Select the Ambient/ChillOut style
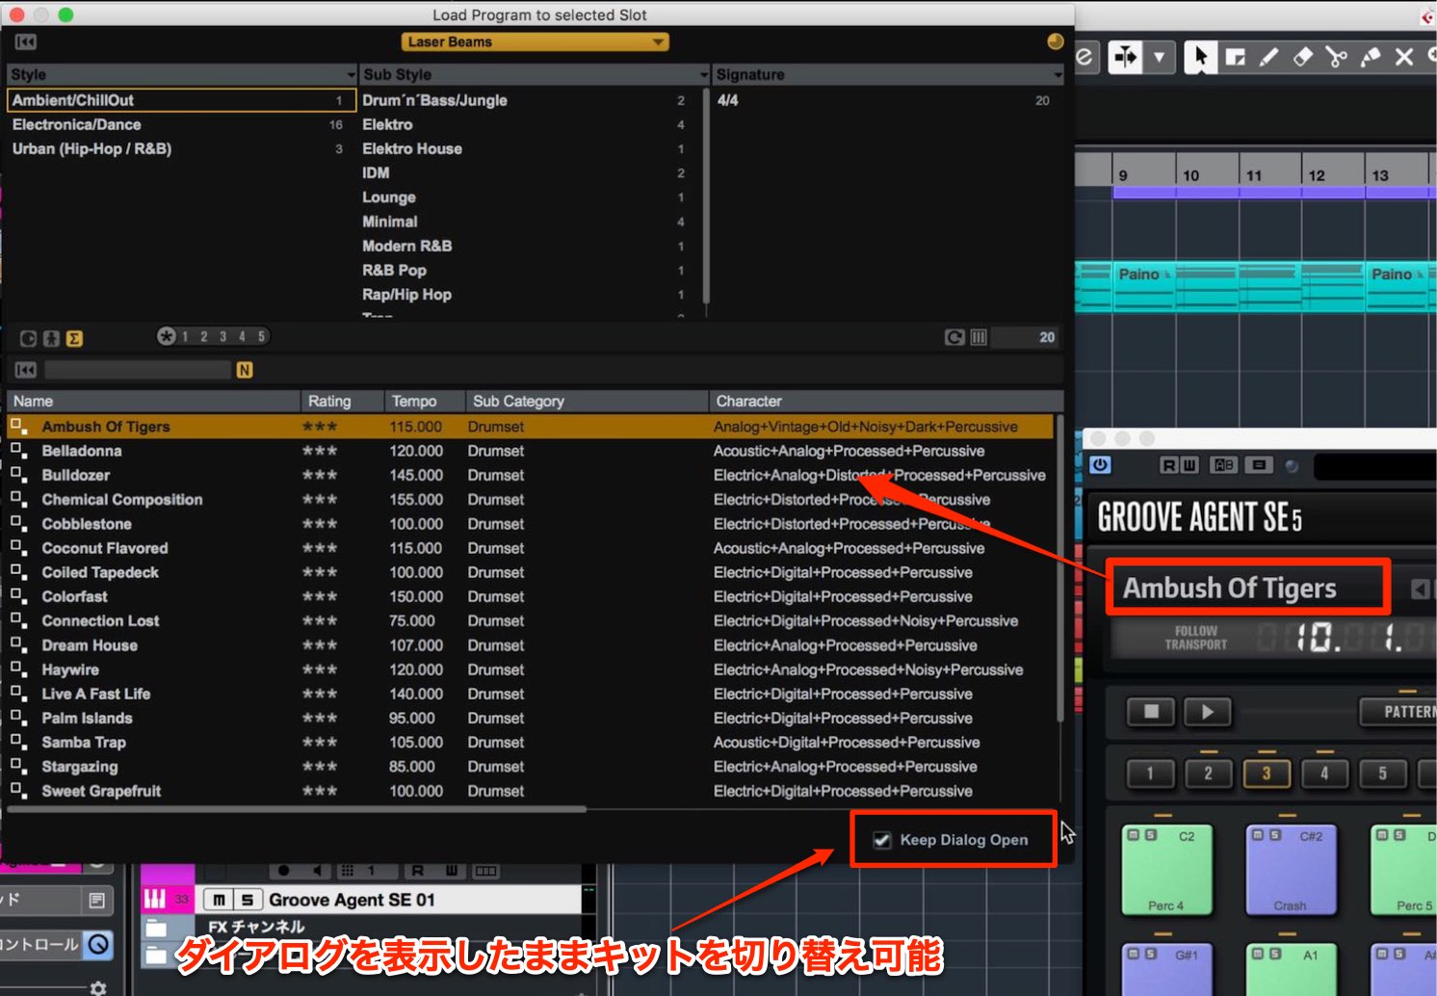The image size is (1437, 996). click(x=181, y=100)
